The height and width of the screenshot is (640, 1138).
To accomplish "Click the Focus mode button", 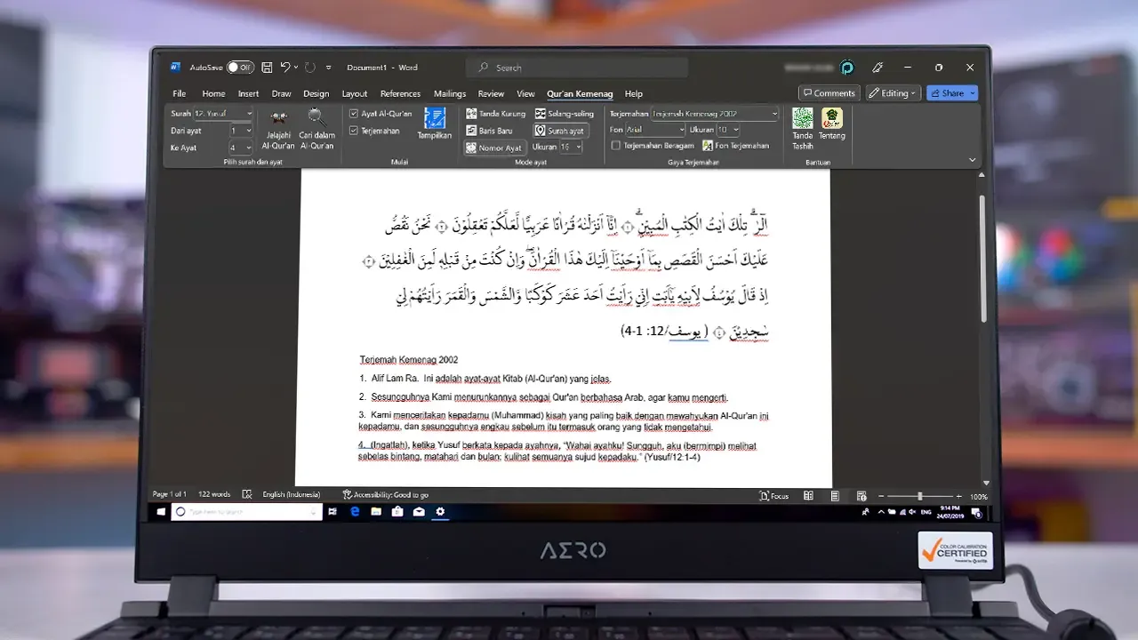I will [x=774, y=495].
